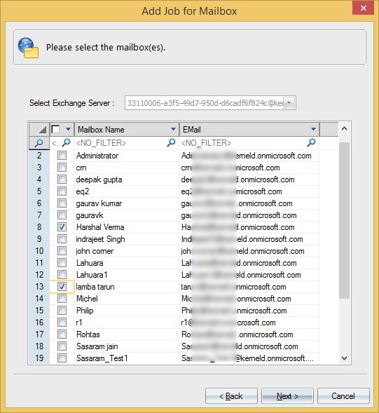Click the scroll up arrow of mailbox list
This screenshot has height=413, width=379.
344,129
